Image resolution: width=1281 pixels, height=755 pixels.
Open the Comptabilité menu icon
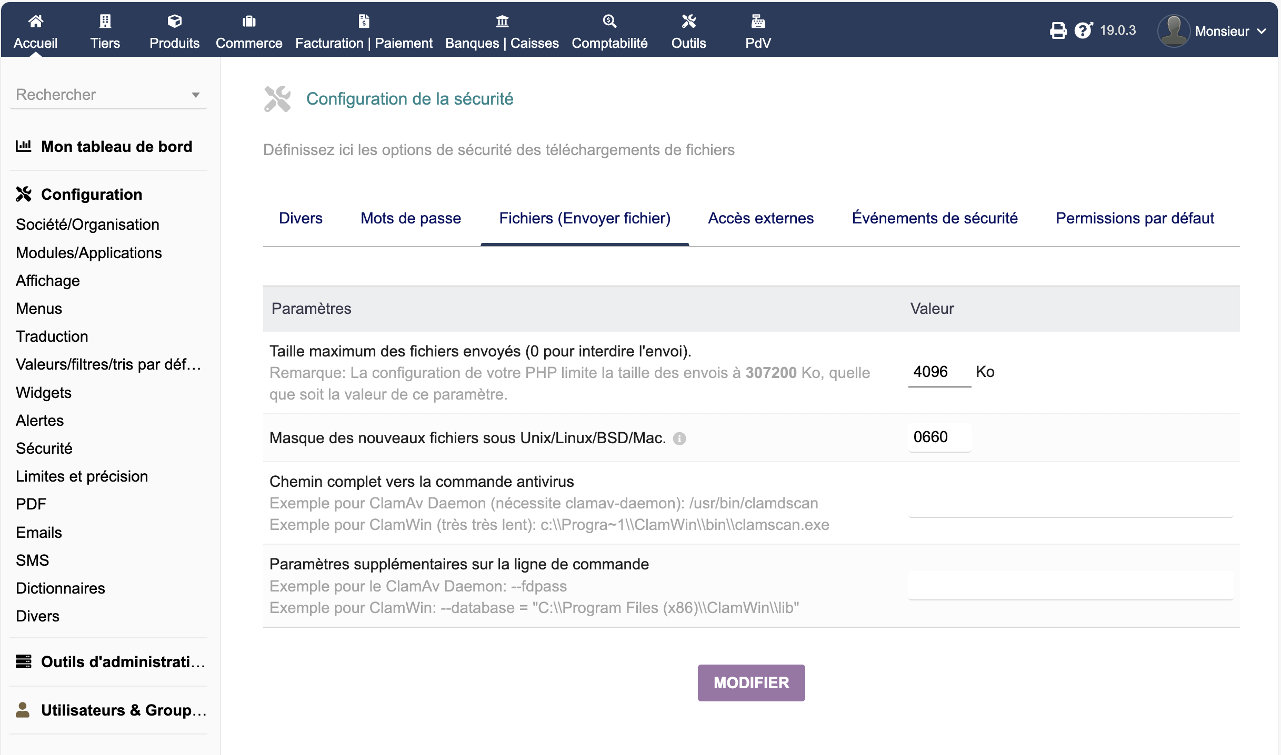609,21
